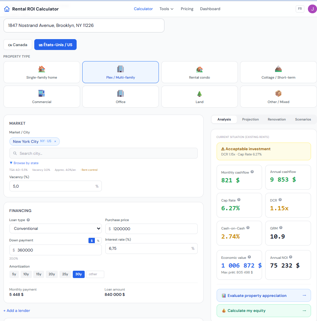Switch to Renovation tab
This screenshot has width=317, height=321.
(277, 119)
